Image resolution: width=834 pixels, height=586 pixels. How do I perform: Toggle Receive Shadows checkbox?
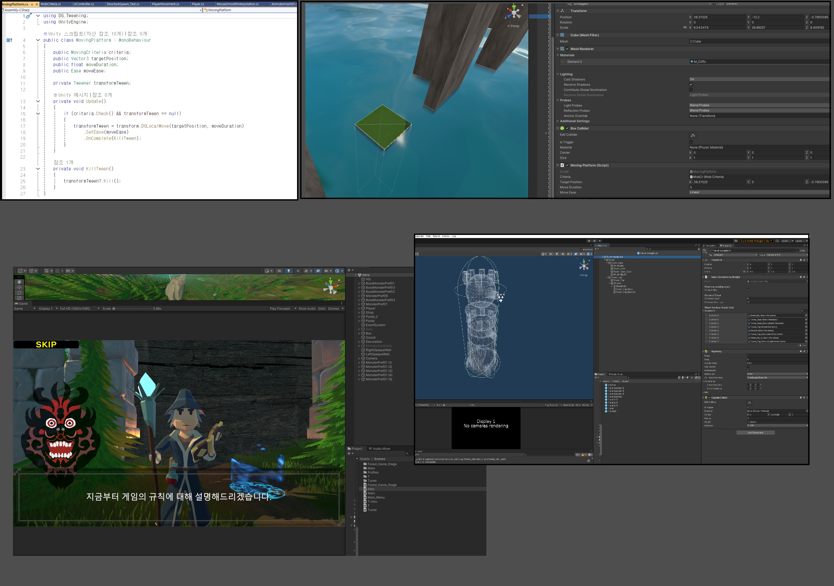coord(691,85)
